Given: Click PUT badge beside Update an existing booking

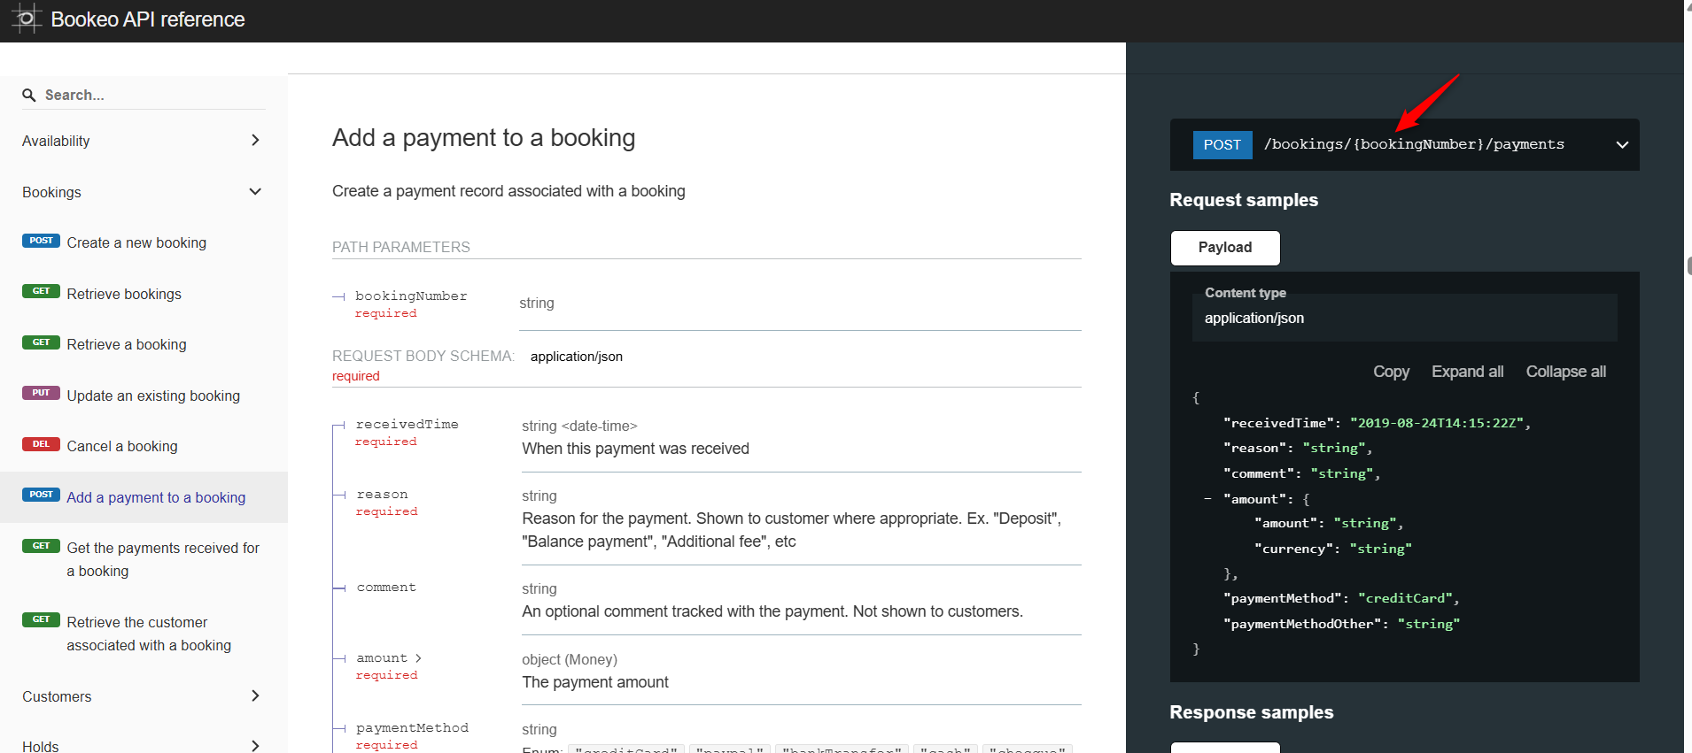Looking at the screenshot, I should [x=41, y=393].
